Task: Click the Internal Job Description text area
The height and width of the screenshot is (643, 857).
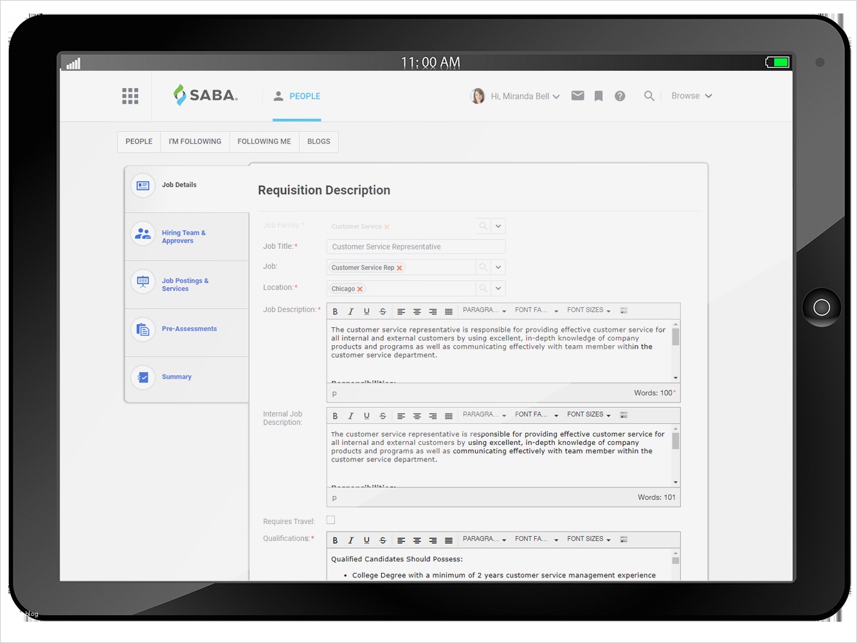Action: click(499, 455)
